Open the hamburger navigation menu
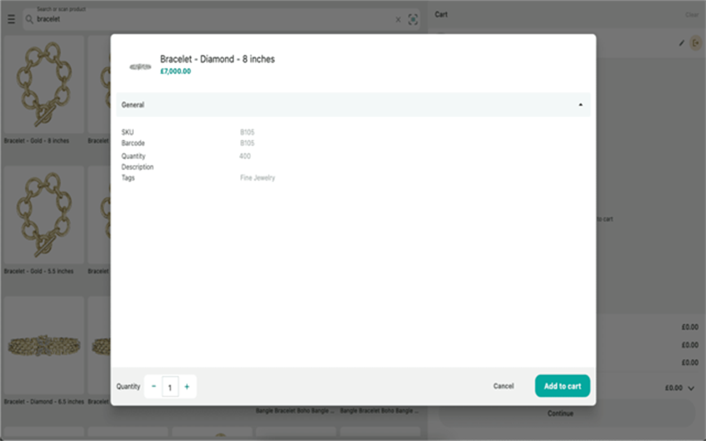Image resolution: width=706 pixels, height=441 pixels. (x=11, y=18)
